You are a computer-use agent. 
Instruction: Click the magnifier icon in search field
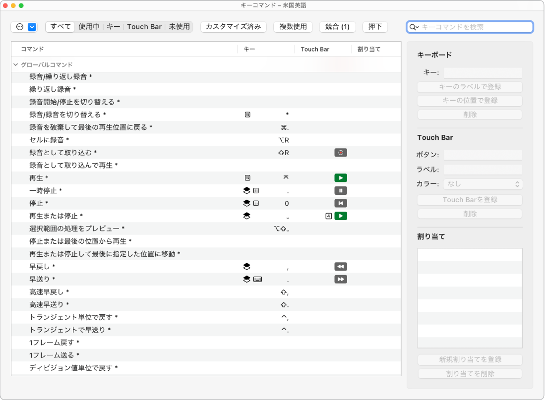point(414,27)
